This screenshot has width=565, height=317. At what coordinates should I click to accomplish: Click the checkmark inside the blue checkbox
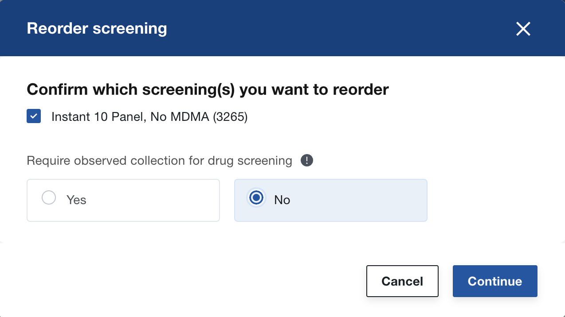34,116
